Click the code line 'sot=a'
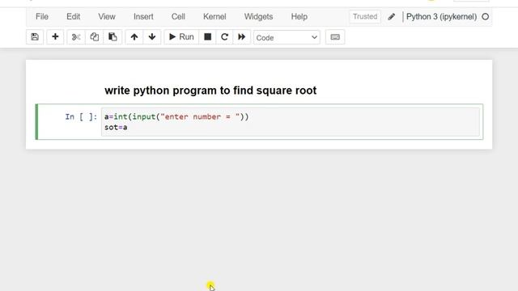 (116, 128)
